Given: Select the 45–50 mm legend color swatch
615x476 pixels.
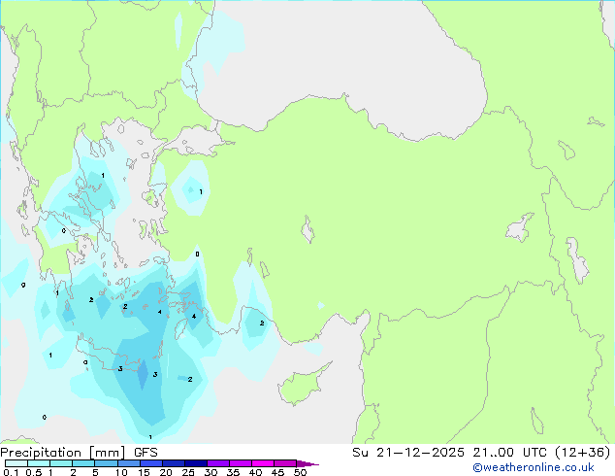Looking at the screenshot, I should pos(285,463).
